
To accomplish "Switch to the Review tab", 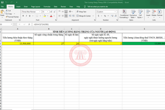I will [63, 7].
